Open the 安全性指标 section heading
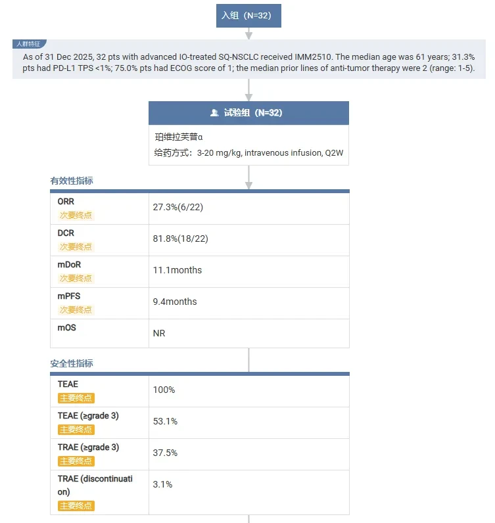Viewport: 495px width, 523px height. (72, 363)
